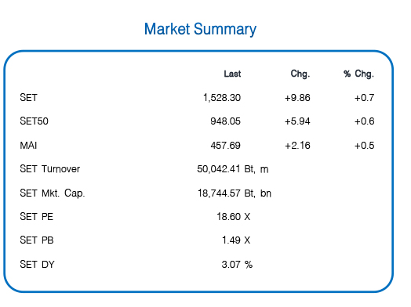The image size is (411, 307).
Task: Click the SET PE label
Action: coord(36,217)
